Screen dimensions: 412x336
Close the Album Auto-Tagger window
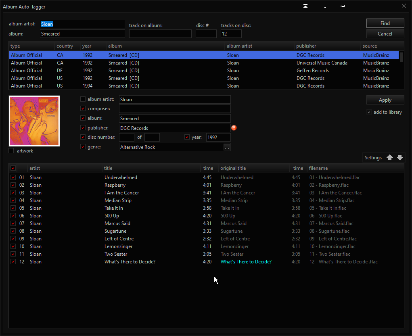click(404, 6)
